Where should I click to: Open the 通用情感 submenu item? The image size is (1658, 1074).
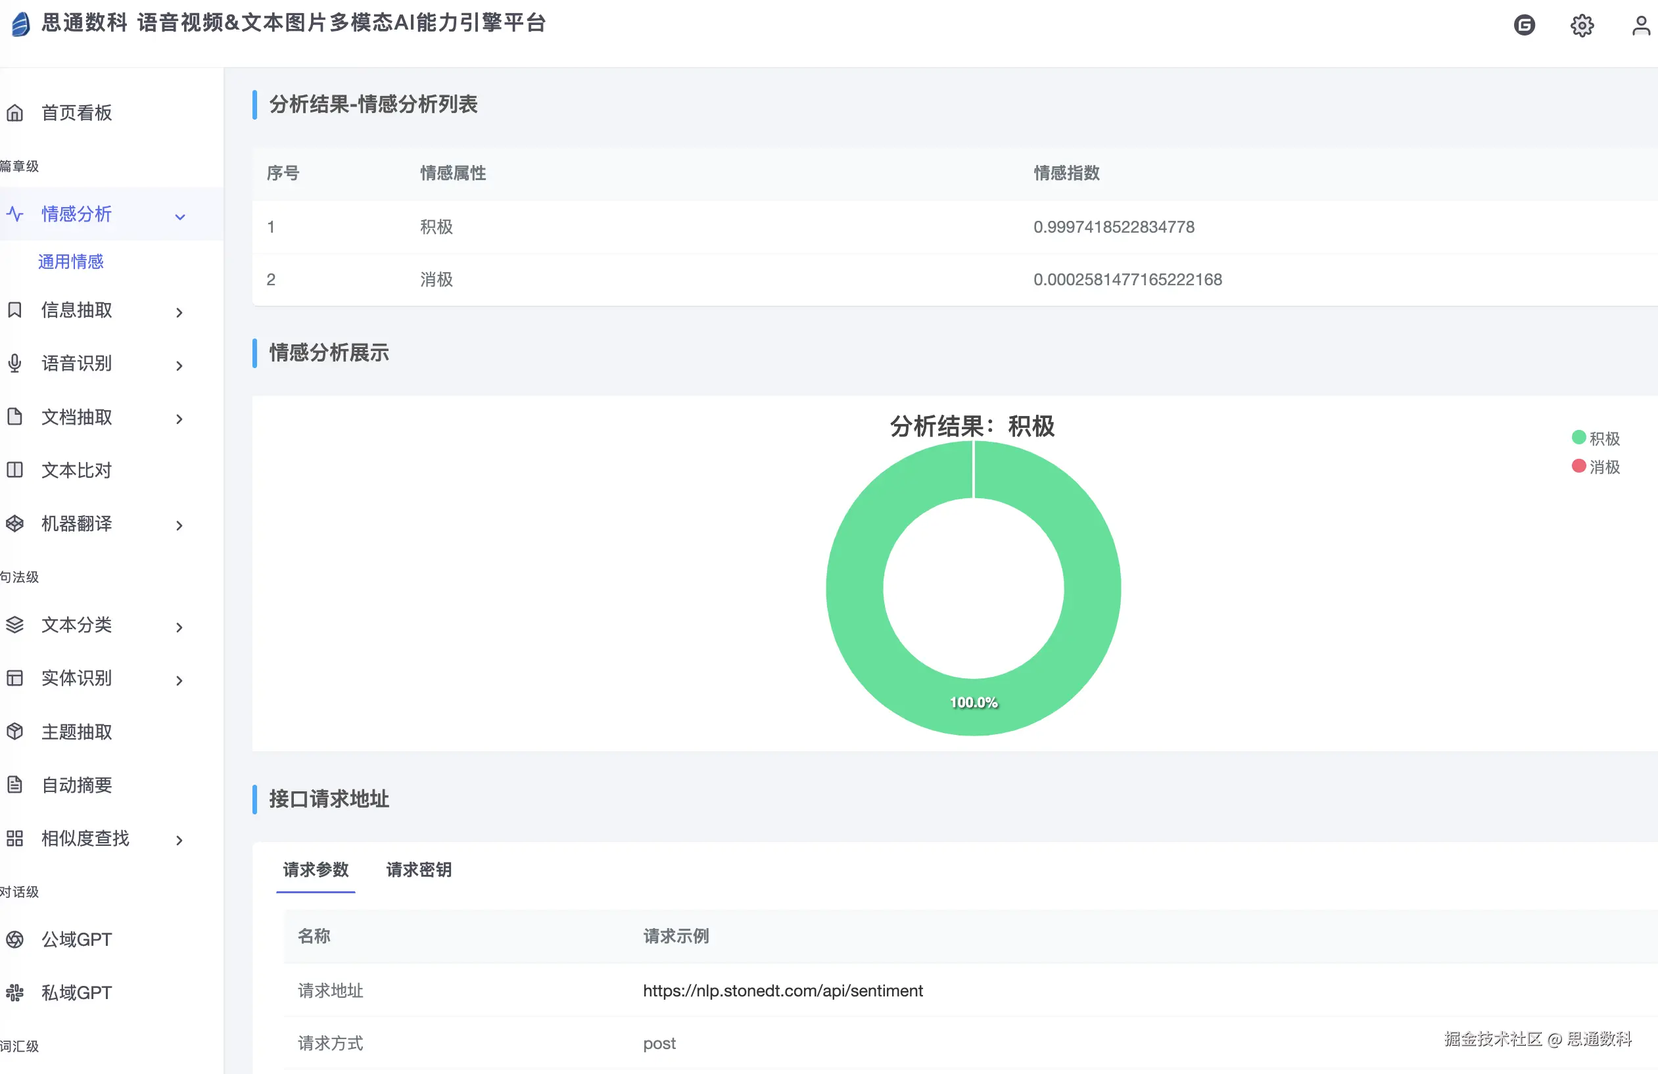coord(70,261)
